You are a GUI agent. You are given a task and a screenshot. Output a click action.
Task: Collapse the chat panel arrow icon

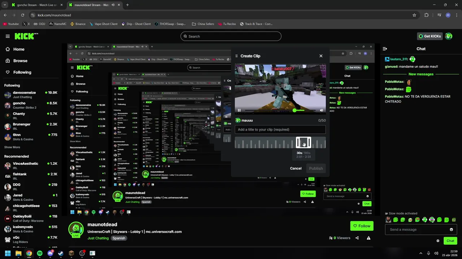(x=385, y=49)
